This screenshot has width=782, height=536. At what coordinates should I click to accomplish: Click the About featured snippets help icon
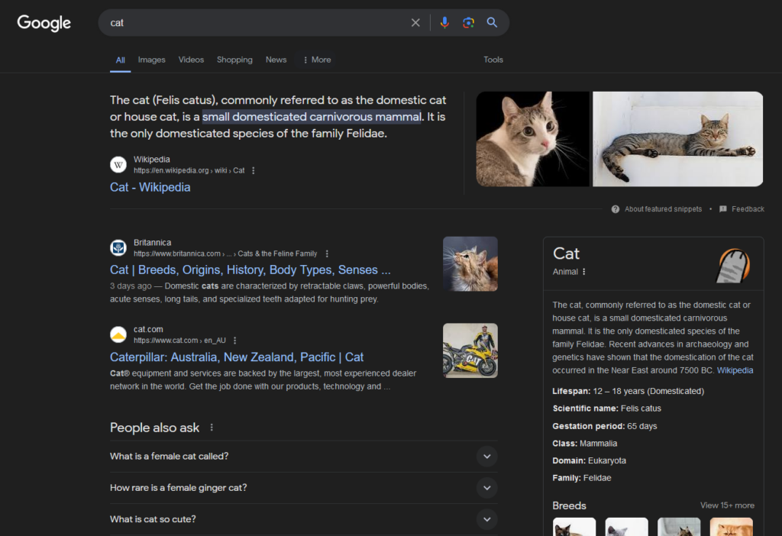[x=616, y=209]
